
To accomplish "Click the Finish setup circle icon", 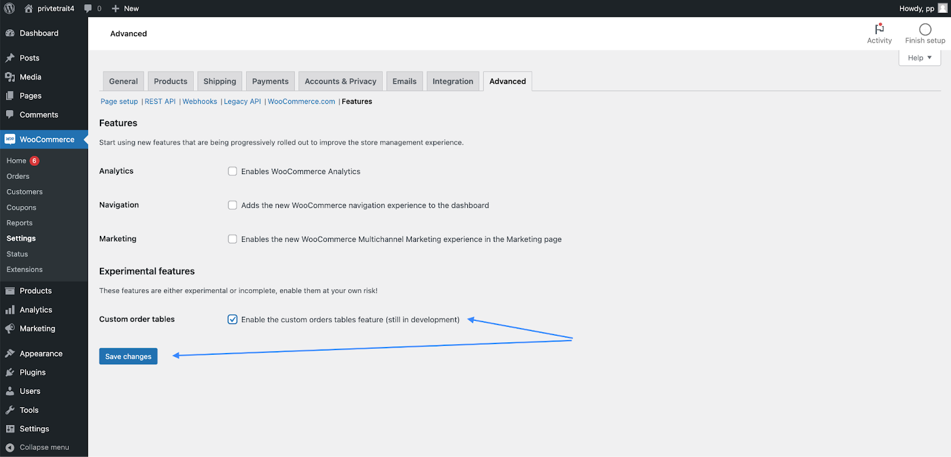I will [x=925, y=29].
